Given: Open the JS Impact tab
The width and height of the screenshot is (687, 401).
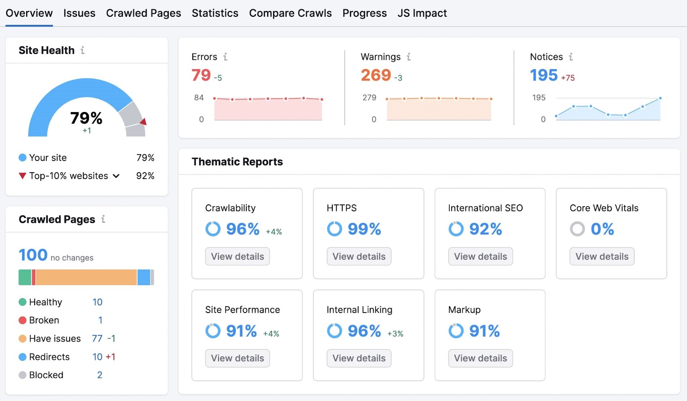Looking at the screenshot, I should tap(422, 13).
